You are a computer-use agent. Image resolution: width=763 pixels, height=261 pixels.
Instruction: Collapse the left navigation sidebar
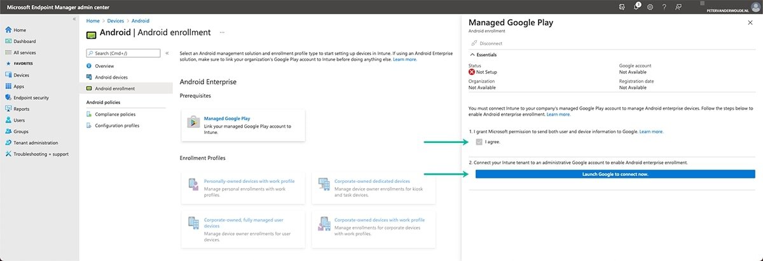(74, 19)
